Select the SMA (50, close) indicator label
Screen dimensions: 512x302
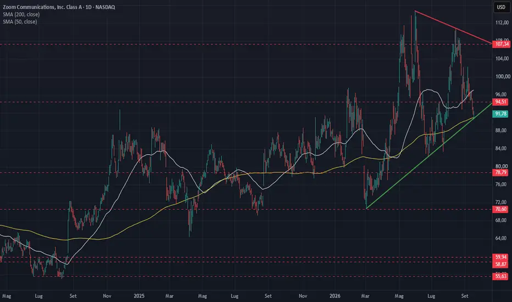pyautogui.click(x=20, y=21)
